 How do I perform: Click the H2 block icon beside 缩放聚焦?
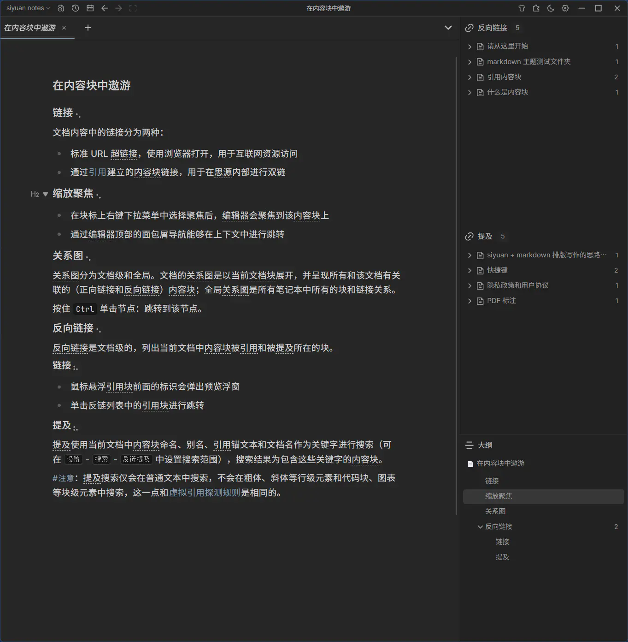pos(35,194)
